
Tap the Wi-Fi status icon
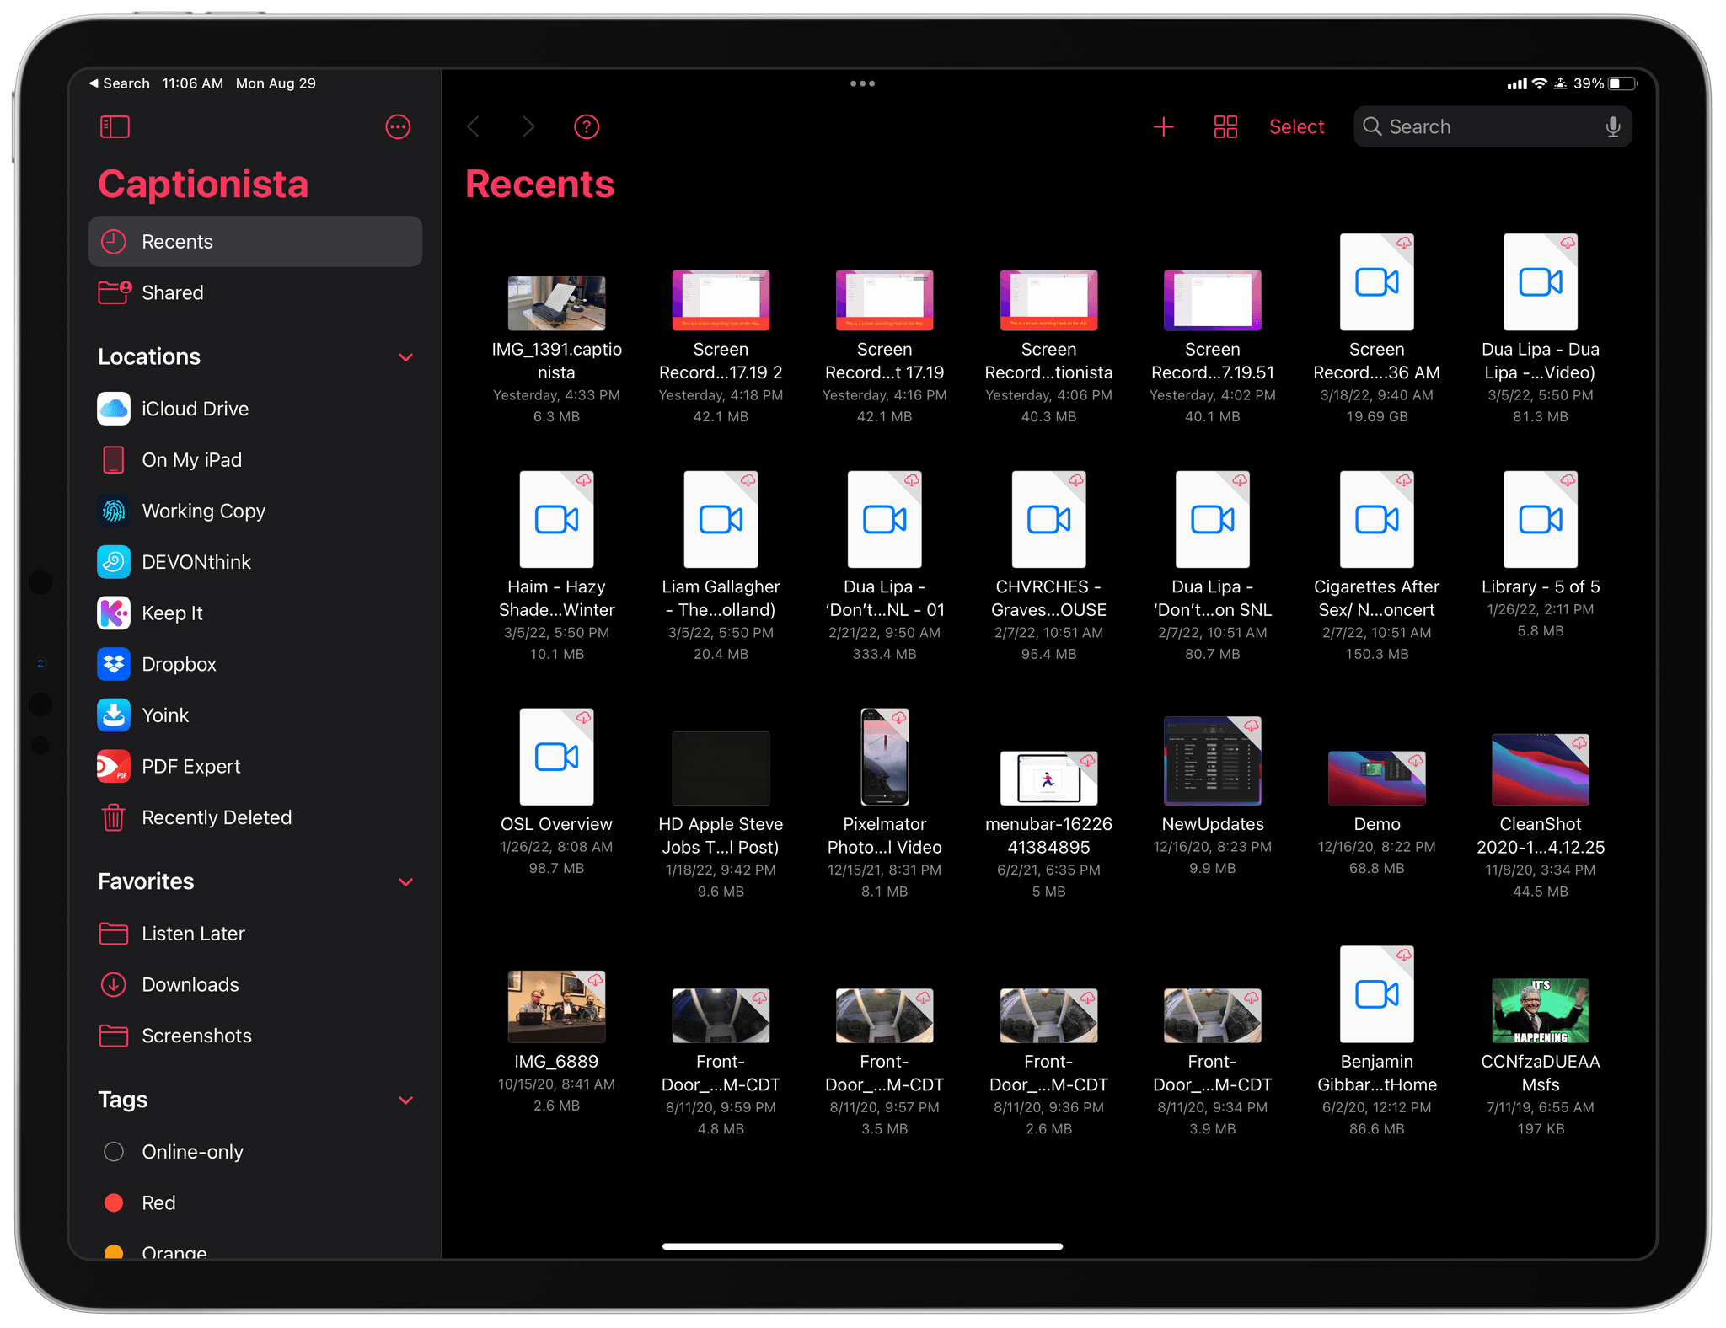pyautogui.click(x=1540, y=83)
